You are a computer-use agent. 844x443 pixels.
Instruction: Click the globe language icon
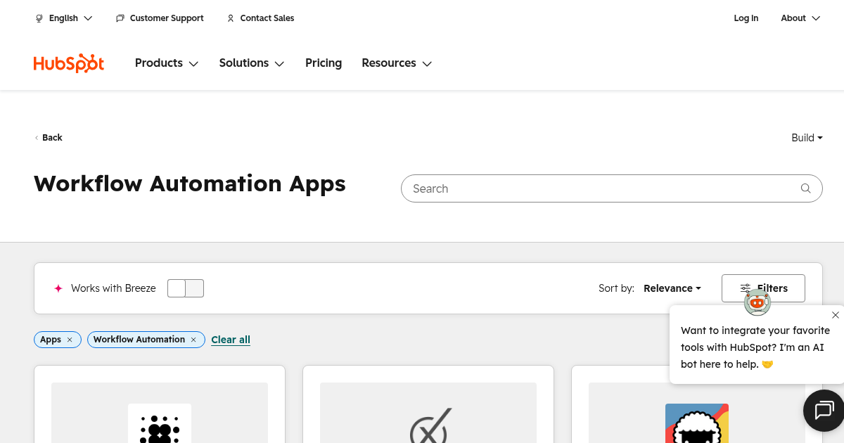(x=39, y=18)
